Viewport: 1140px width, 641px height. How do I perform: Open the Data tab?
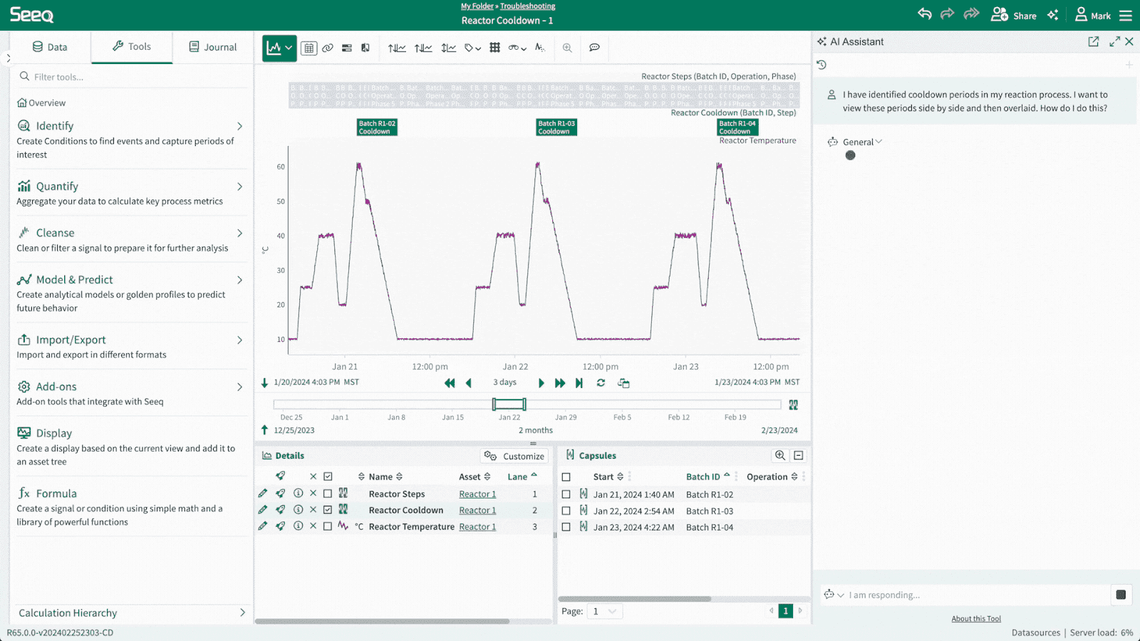[51, 46]
